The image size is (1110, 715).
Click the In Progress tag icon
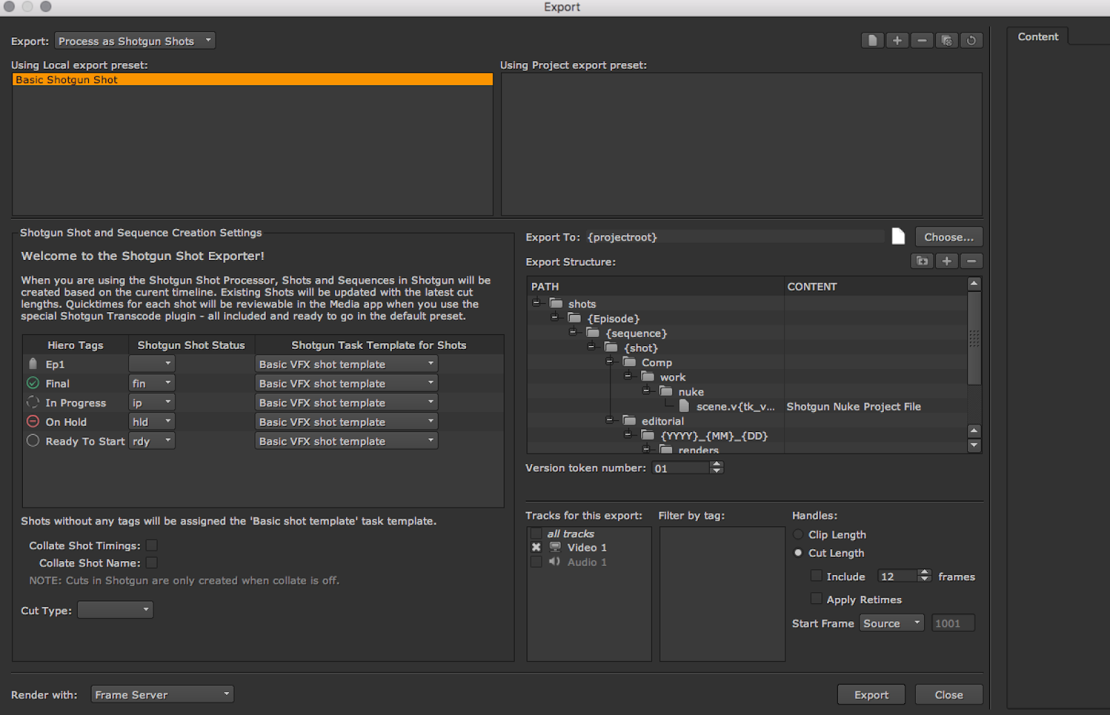point(33,402)
